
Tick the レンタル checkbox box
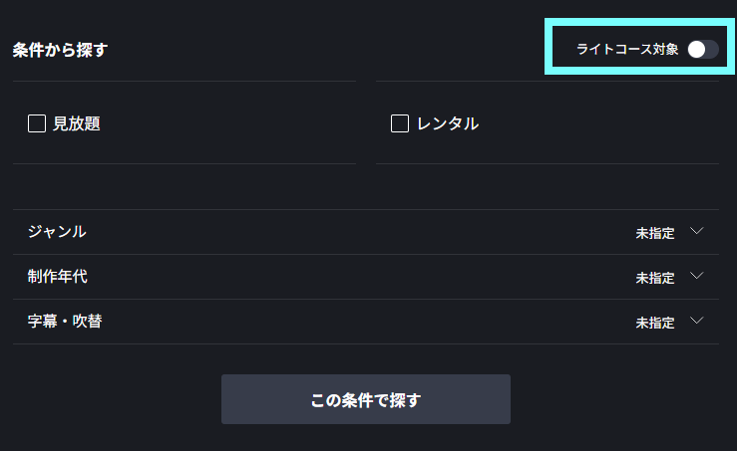coord(400,123)
